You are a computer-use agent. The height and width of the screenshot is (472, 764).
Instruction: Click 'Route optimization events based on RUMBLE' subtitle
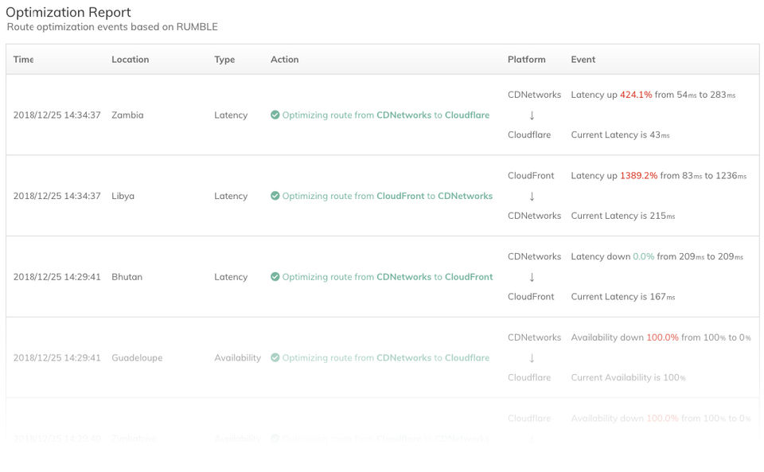(112, 27)
